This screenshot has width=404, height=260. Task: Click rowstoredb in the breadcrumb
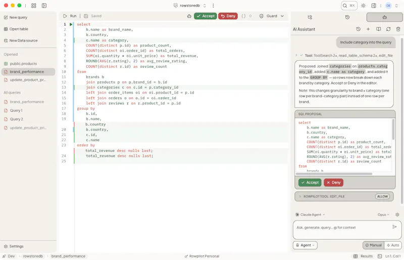[x=33, y=256]
